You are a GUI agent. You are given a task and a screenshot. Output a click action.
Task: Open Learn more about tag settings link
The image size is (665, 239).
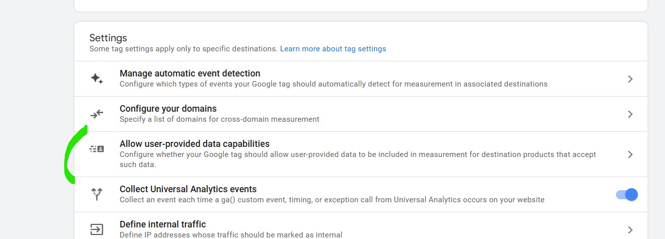pyautogui.click(x=333, y=49)
